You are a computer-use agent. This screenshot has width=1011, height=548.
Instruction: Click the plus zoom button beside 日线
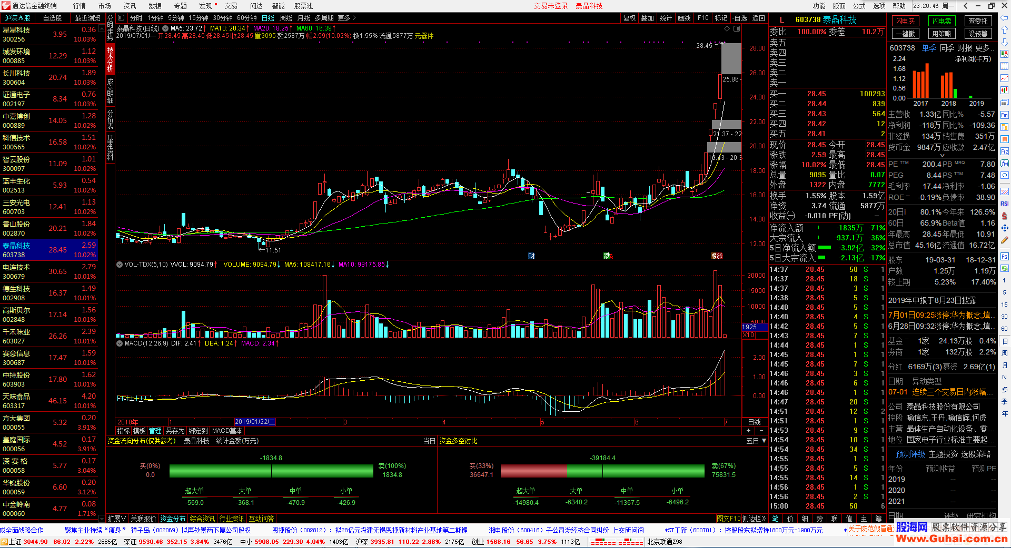click(x=749, y=431)
